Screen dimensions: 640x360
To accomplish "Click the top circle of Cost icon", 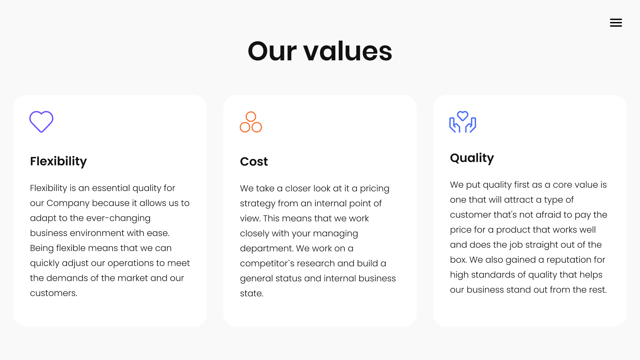I will pos(251,117).
